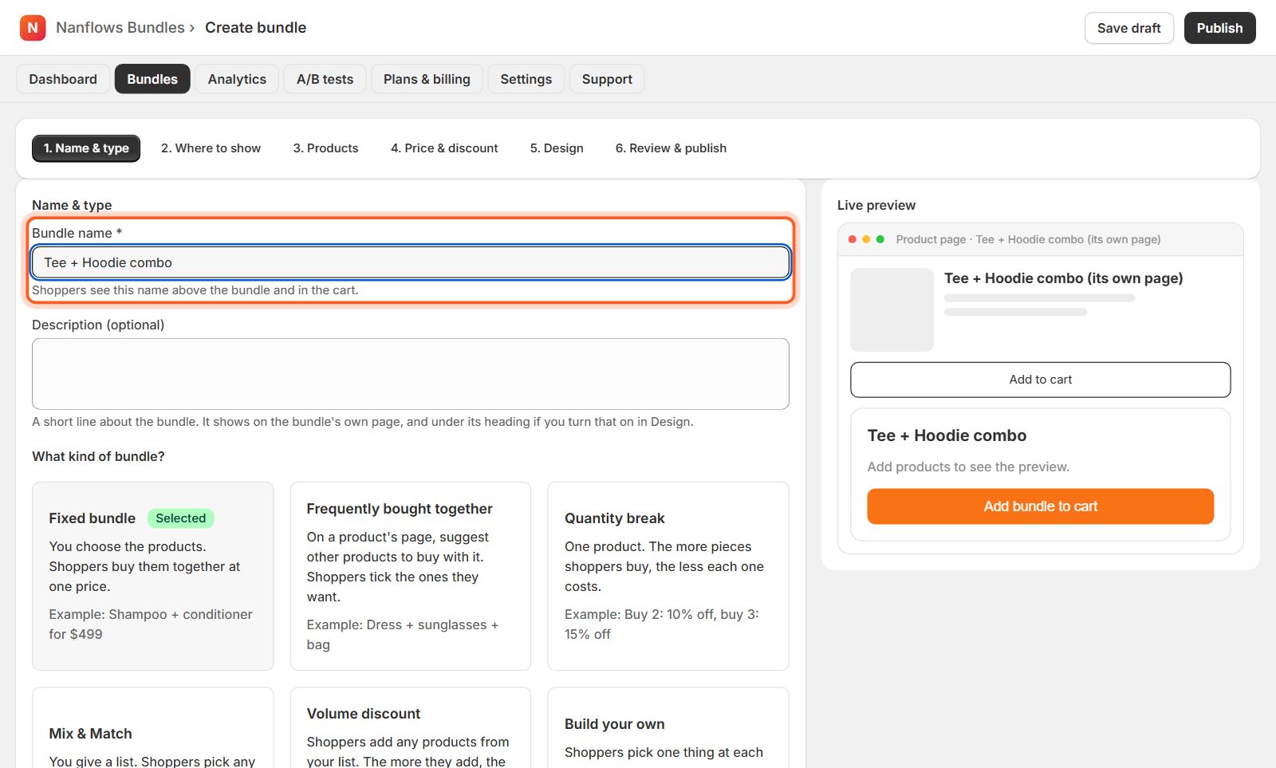Viewport: 1276px width, 768px height.
Task: Open the Settings tab
Action: [x=526, y=79]
